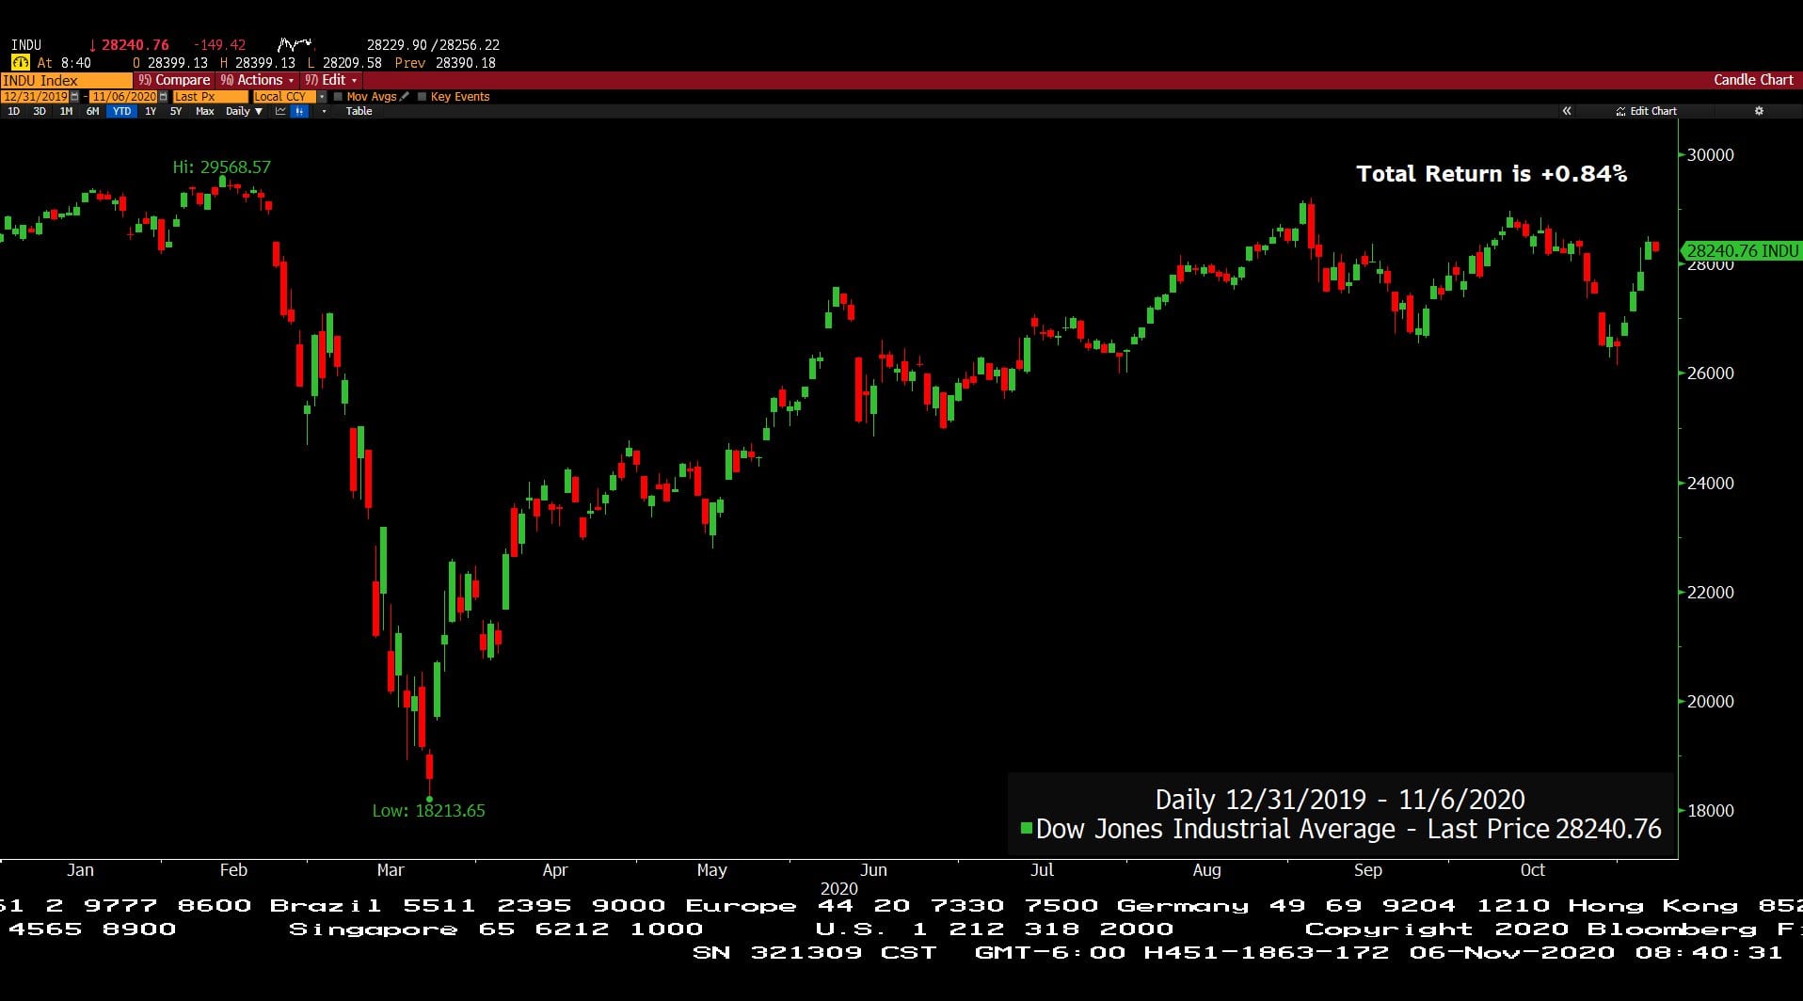Click the Edit Chart icon button

click(x=1646, y=111)
